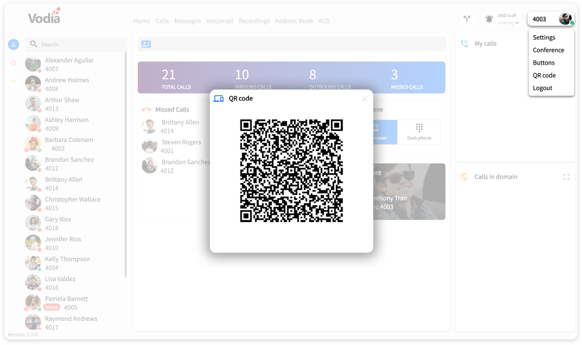This screenshot has width=582, height=345.
Task: Click the Inbound Calls statistic
Action: click(x=253, y=79)
